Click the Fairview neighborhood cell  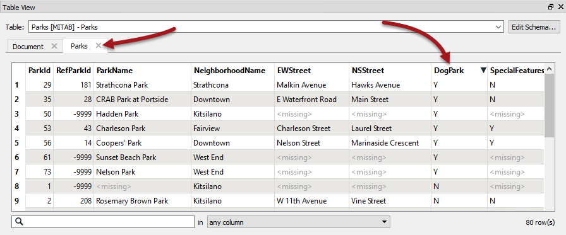point(233,129)
